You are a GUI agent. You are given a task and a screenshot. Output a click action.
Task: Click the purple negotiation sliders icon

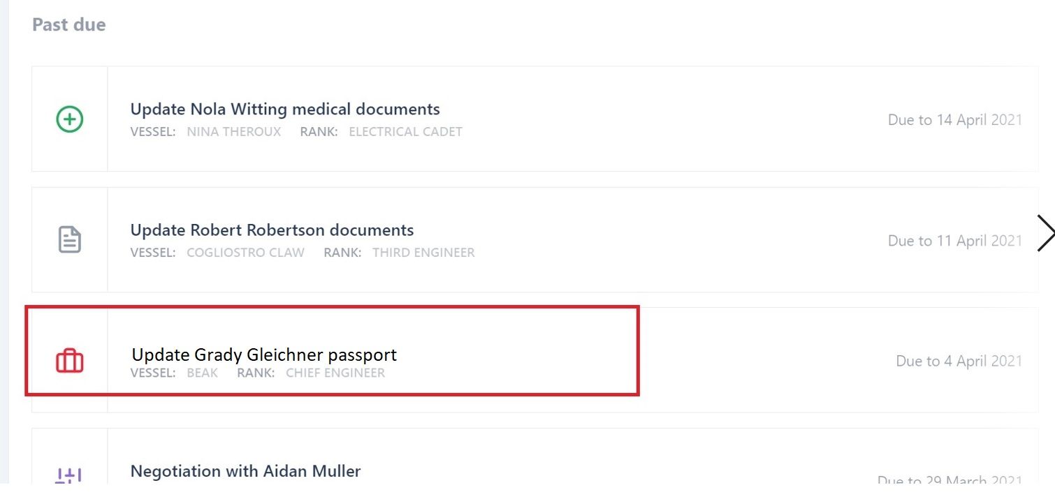[69, 476]
